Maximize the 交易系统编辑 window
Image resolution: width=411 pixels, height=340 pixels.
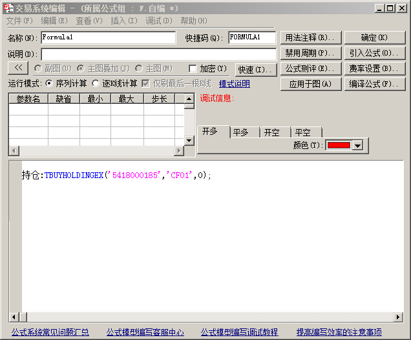click(390, 8)
